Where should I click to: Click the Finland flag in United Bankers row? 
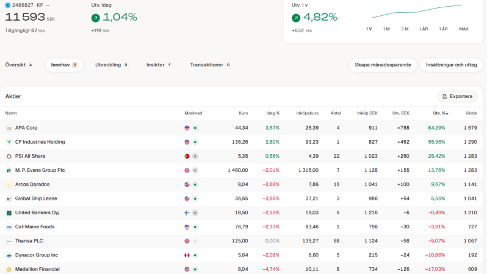[187, 213]
